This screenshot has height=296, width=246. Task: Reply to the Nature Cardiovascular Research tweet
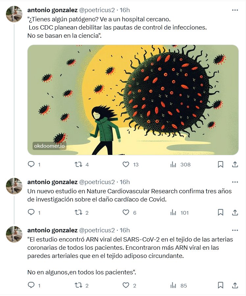pyautogui.click(x=31, y=213)
